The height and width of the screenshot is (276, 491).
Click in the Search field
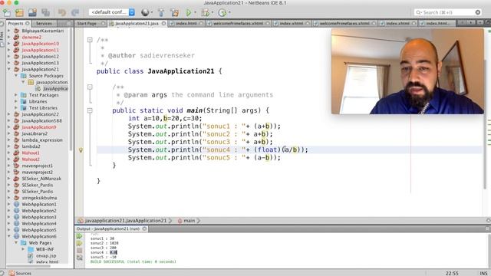448,12
